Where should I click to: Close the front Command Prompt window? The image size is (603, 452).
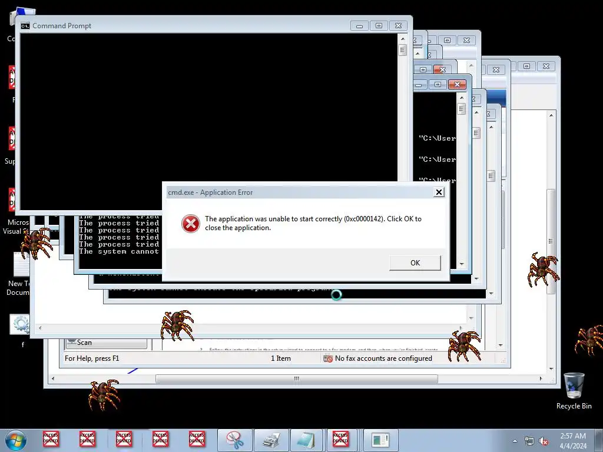pos(399,26)
